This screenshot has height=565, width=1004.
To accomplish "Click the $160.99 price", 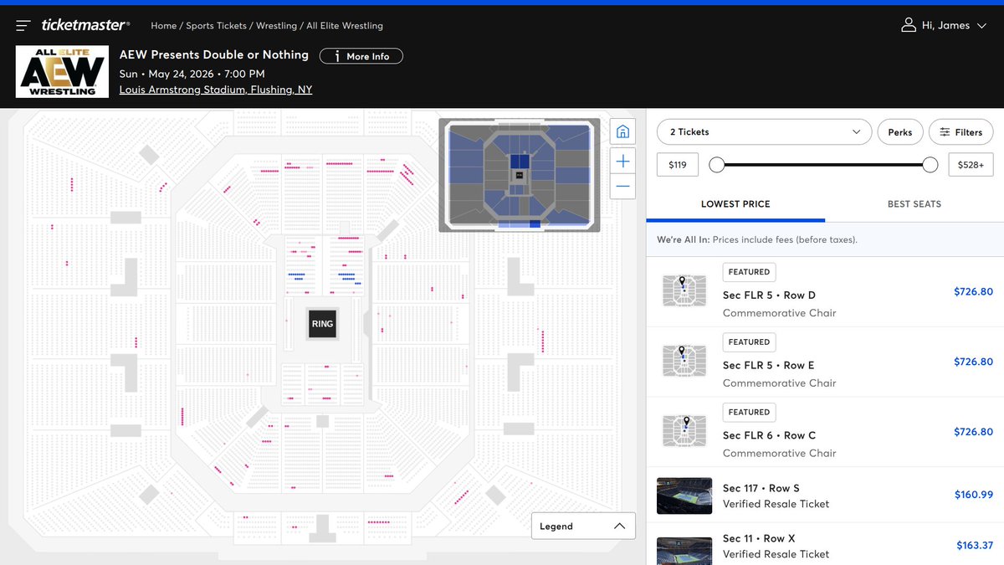I will tap(974, 495).
